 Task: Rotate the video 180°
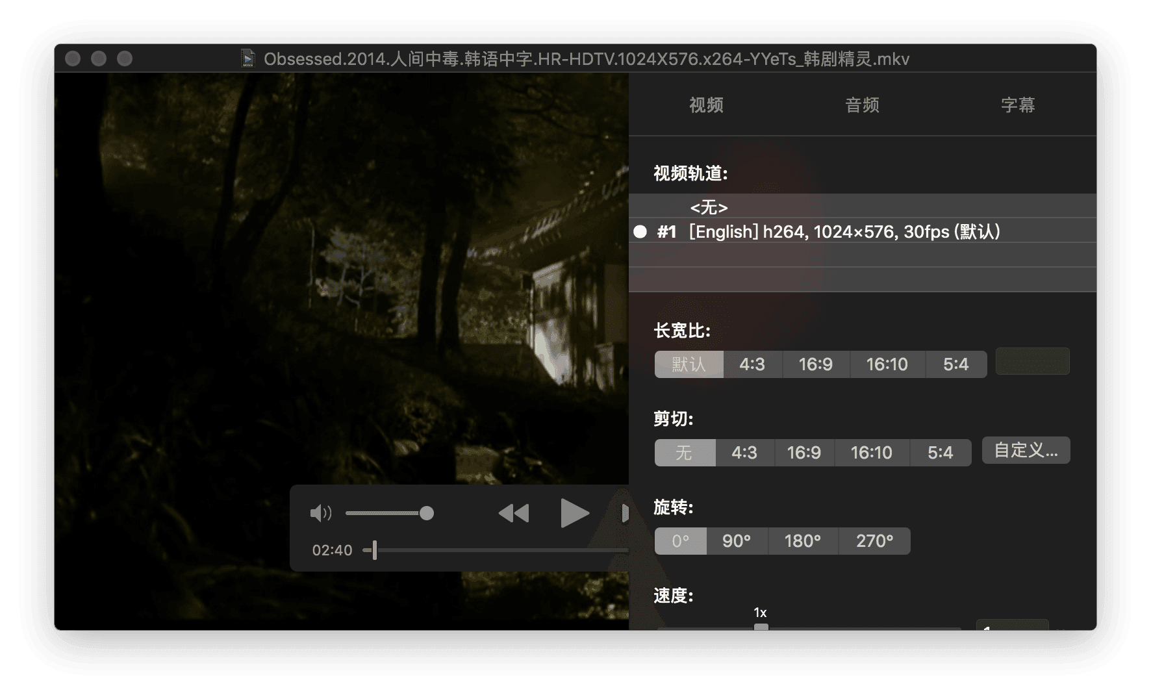pos(803,541)
